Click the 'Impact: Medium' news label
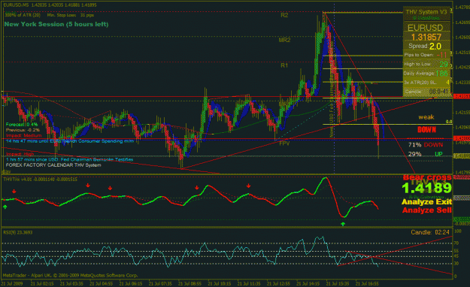470x287 pixels. (x=23, y=135)
